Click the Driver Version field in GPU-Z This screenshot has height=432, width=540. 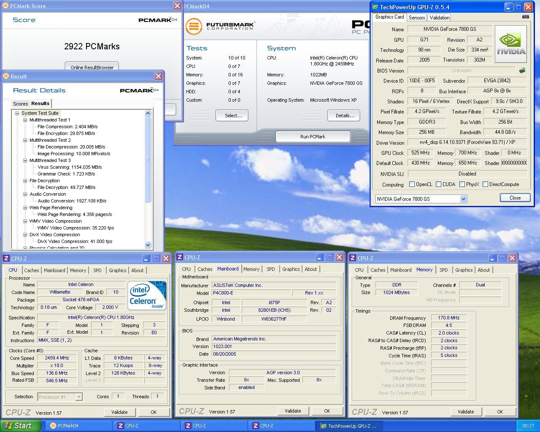click(x=467, y=142)
